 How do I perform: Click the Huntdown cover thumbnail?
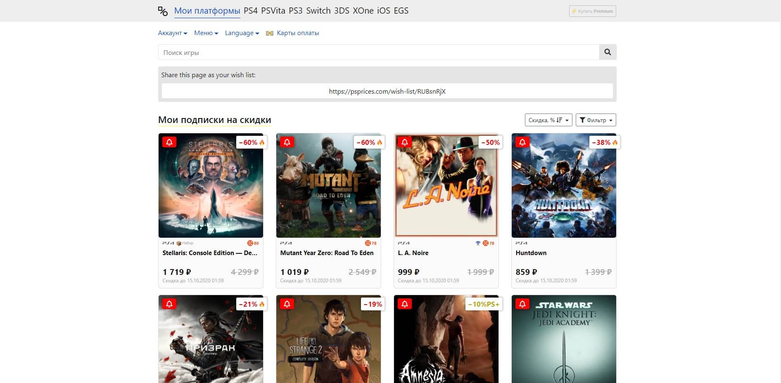tap(564, 185)
